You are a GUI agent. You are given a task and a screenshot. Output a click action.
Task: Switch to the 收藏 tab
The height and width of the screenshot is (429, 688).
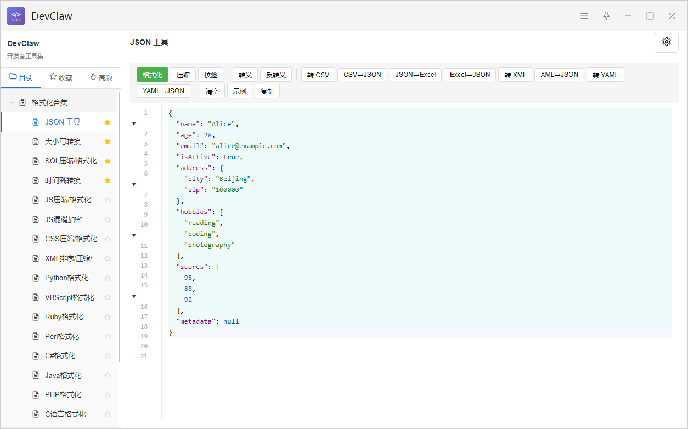tap(60, 77)
